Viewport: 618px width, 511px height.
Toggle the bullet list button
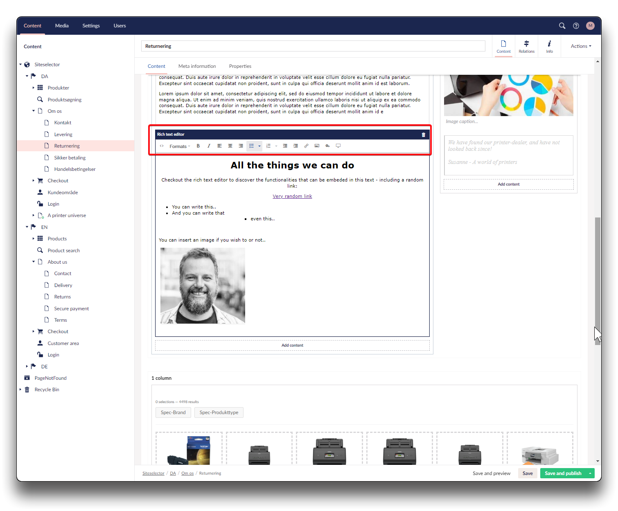pos(251,146)
